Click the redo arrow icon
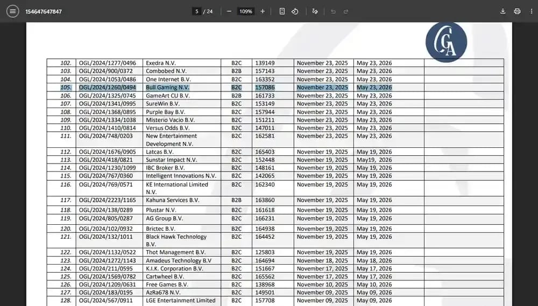 pos(346,11)
